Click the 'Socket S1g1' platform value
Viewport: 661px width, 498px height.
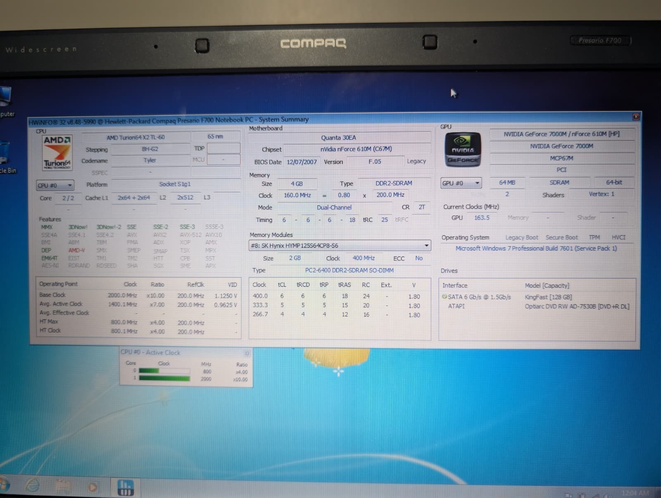coord(175,184)
